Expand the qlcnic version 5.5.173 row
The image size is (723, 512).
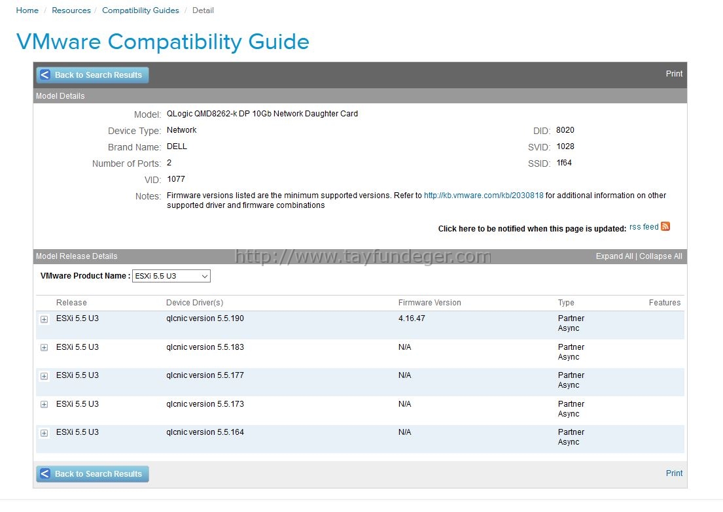[x=44, y=405]
